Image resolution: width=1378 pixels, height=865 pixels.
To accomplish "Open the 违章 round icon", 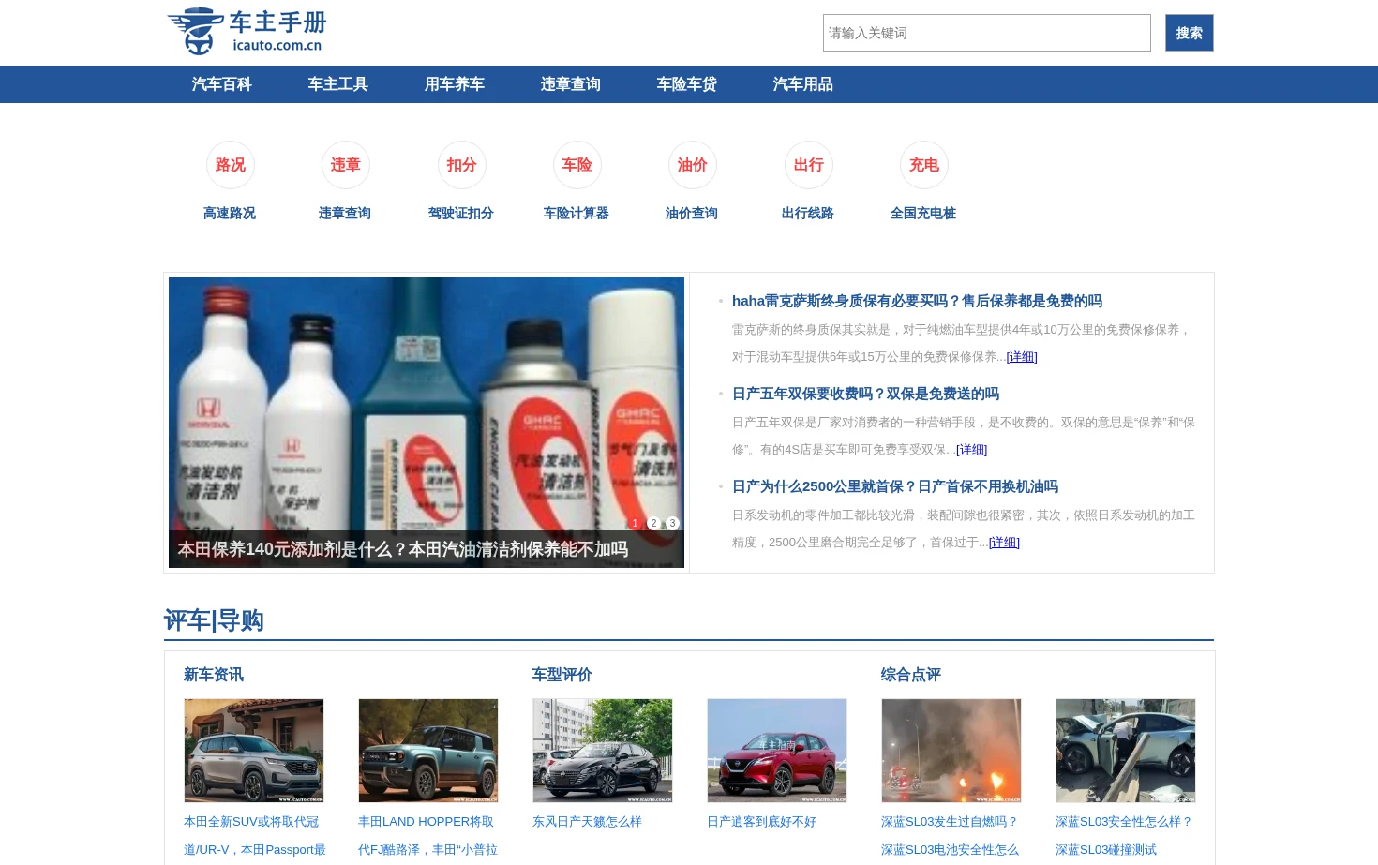I will click(x=345, y=165).
